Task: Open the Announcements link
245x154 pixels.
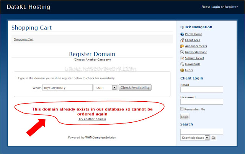Action: pos(196,46)
